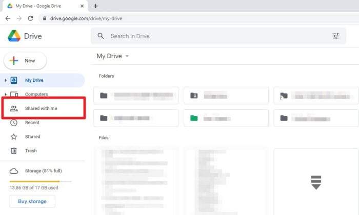Image resolution: width=359 pixels, height=215 pixels.
Task: Open the second file thumbnail
Action: pos(226,182)
